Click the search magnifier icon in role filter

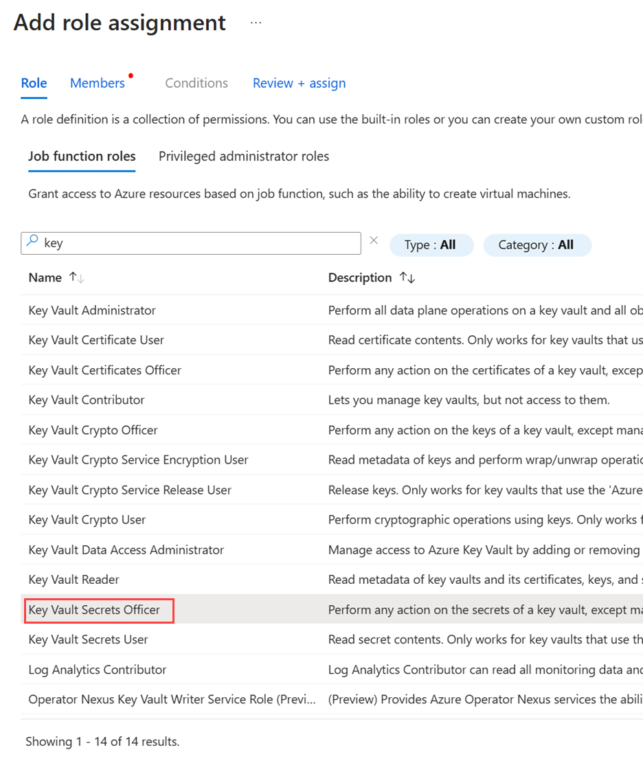pyautogui.click(x=32, y=242)
